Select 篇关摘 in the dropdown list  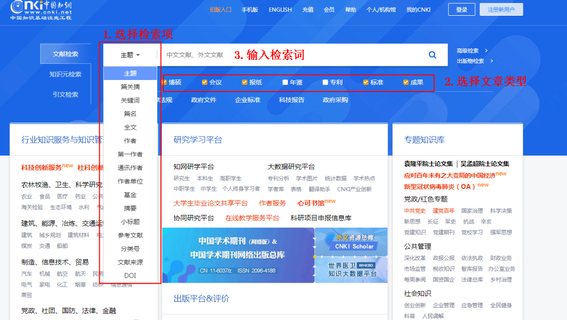[130, 87]
